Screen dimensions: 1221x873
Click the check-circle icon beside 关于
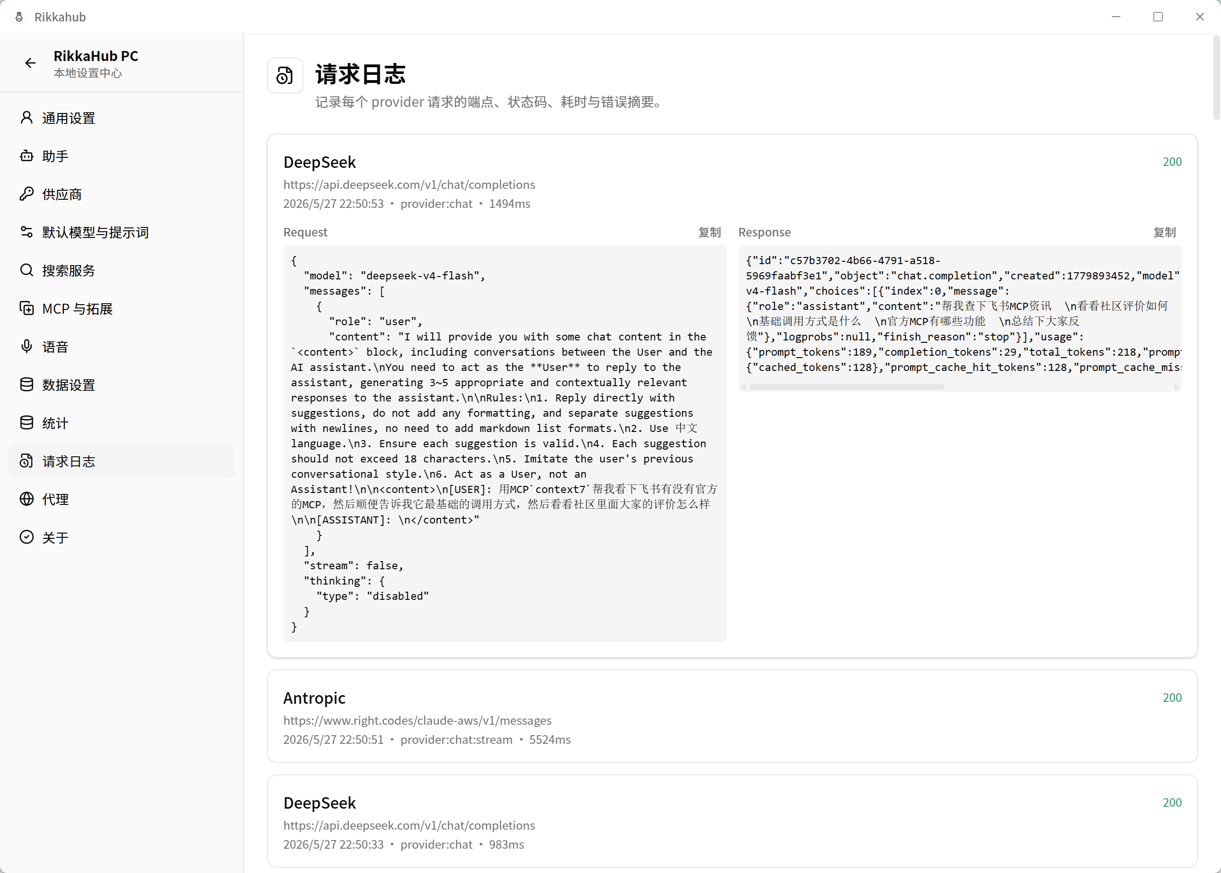pyautogui.click(x=26, y=537)
